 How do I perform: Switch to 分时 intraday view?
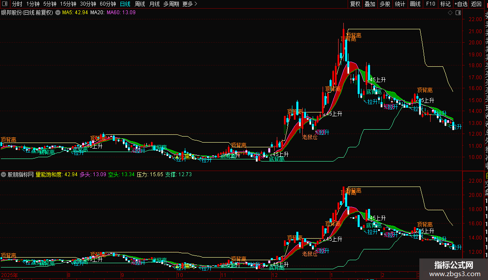(x=17, y=4)
